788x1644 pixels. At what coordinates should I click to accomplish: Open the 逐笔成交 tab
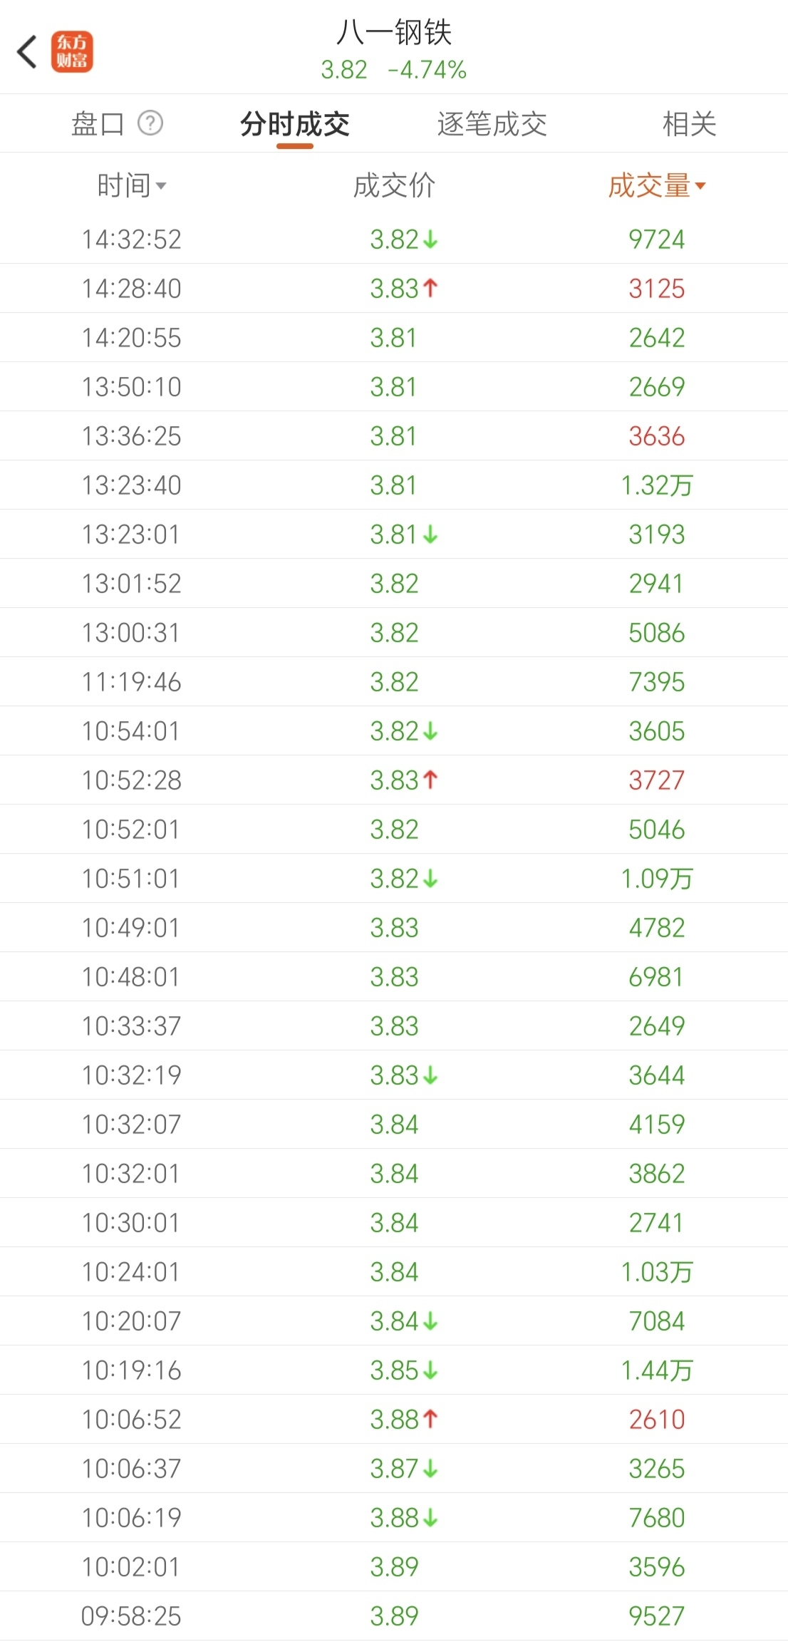click(x=492, y=124)
